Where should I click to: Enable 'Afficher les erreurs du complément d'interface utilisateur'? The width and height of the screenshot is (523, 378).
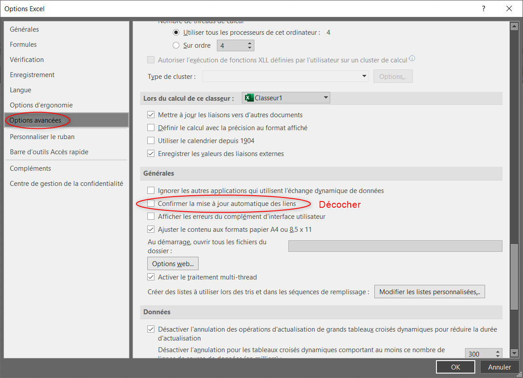point(151,217)
